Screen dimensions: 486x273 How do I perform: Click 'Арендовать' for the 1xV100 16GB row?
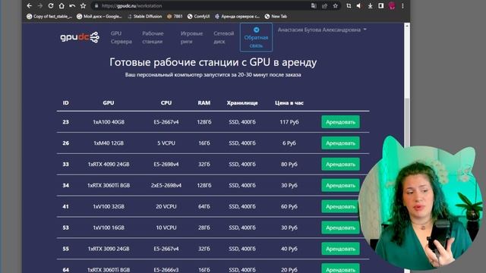click(340, 227)
